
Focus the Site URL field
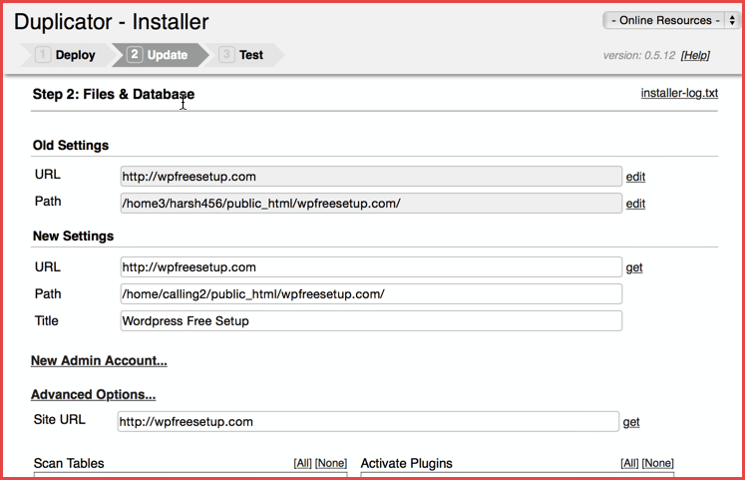point(368,421)
